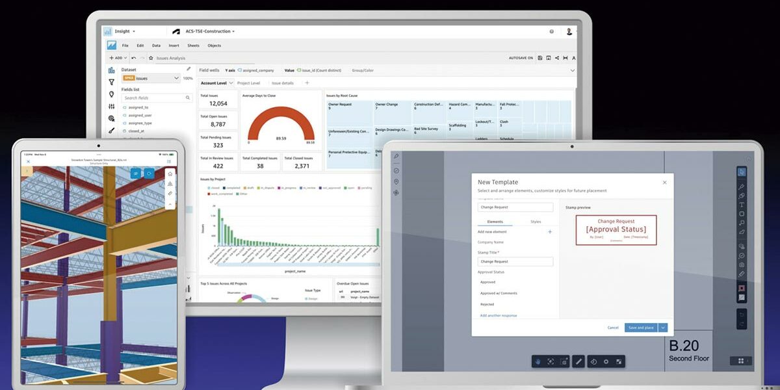This screenshot has width=780, height=390.
Task: Open the Data menu
Action: (x=156, y=45)
